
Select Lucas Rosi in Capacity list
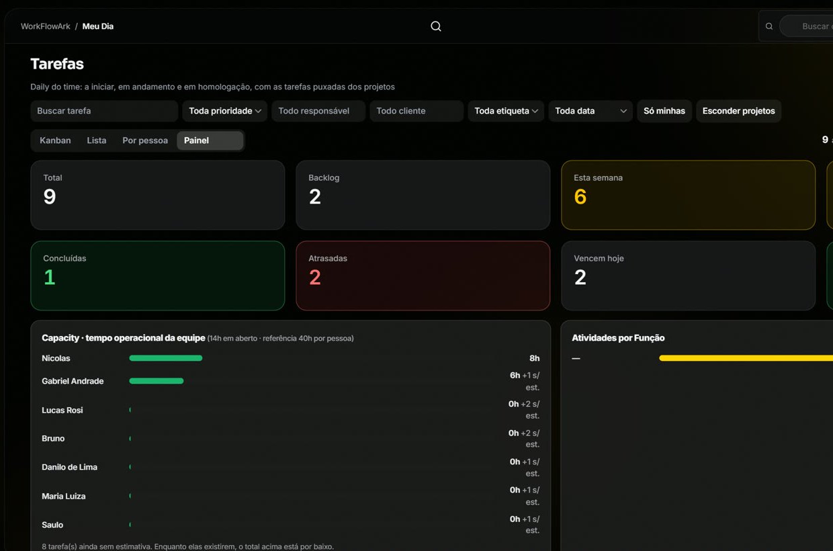click(x=62, y=410)
